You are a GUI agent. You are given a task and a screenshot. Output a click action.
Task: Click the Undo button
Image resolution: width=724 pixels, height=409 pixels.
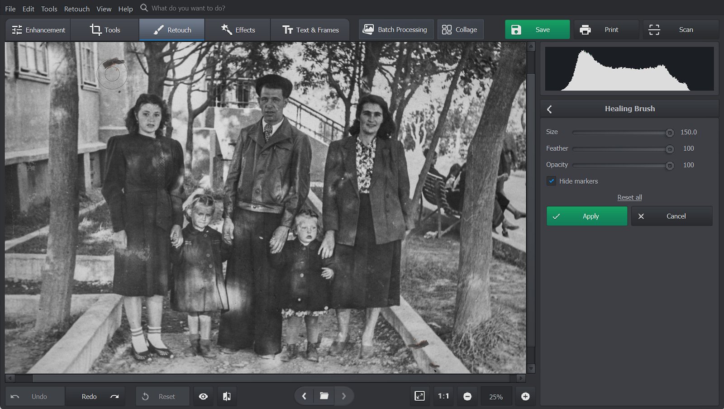(x=35, y=396)
